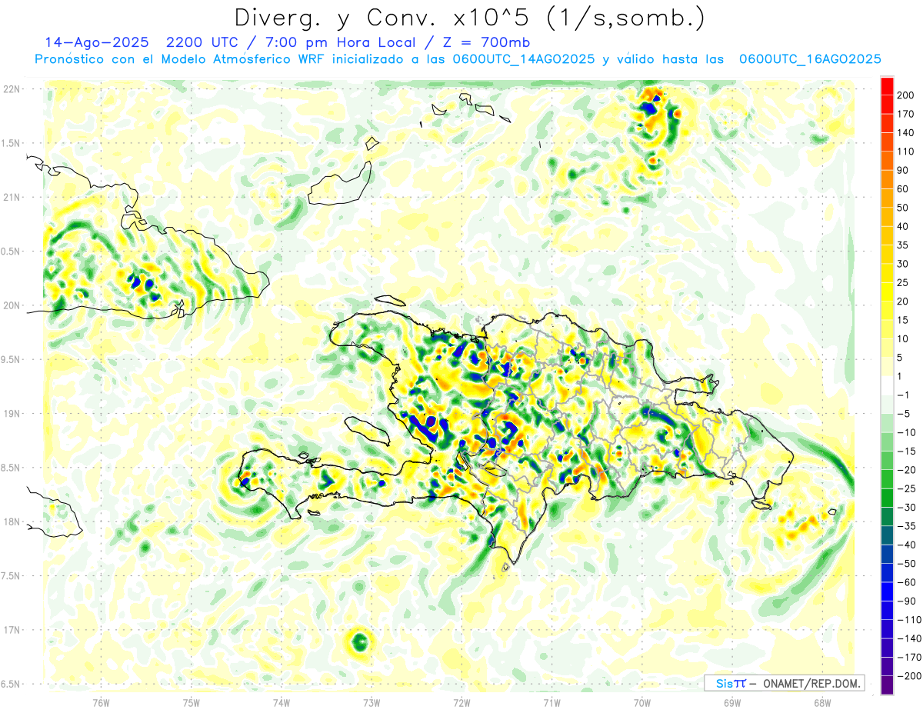
Task: Click the '74W' longitude label
Action: 282,703
